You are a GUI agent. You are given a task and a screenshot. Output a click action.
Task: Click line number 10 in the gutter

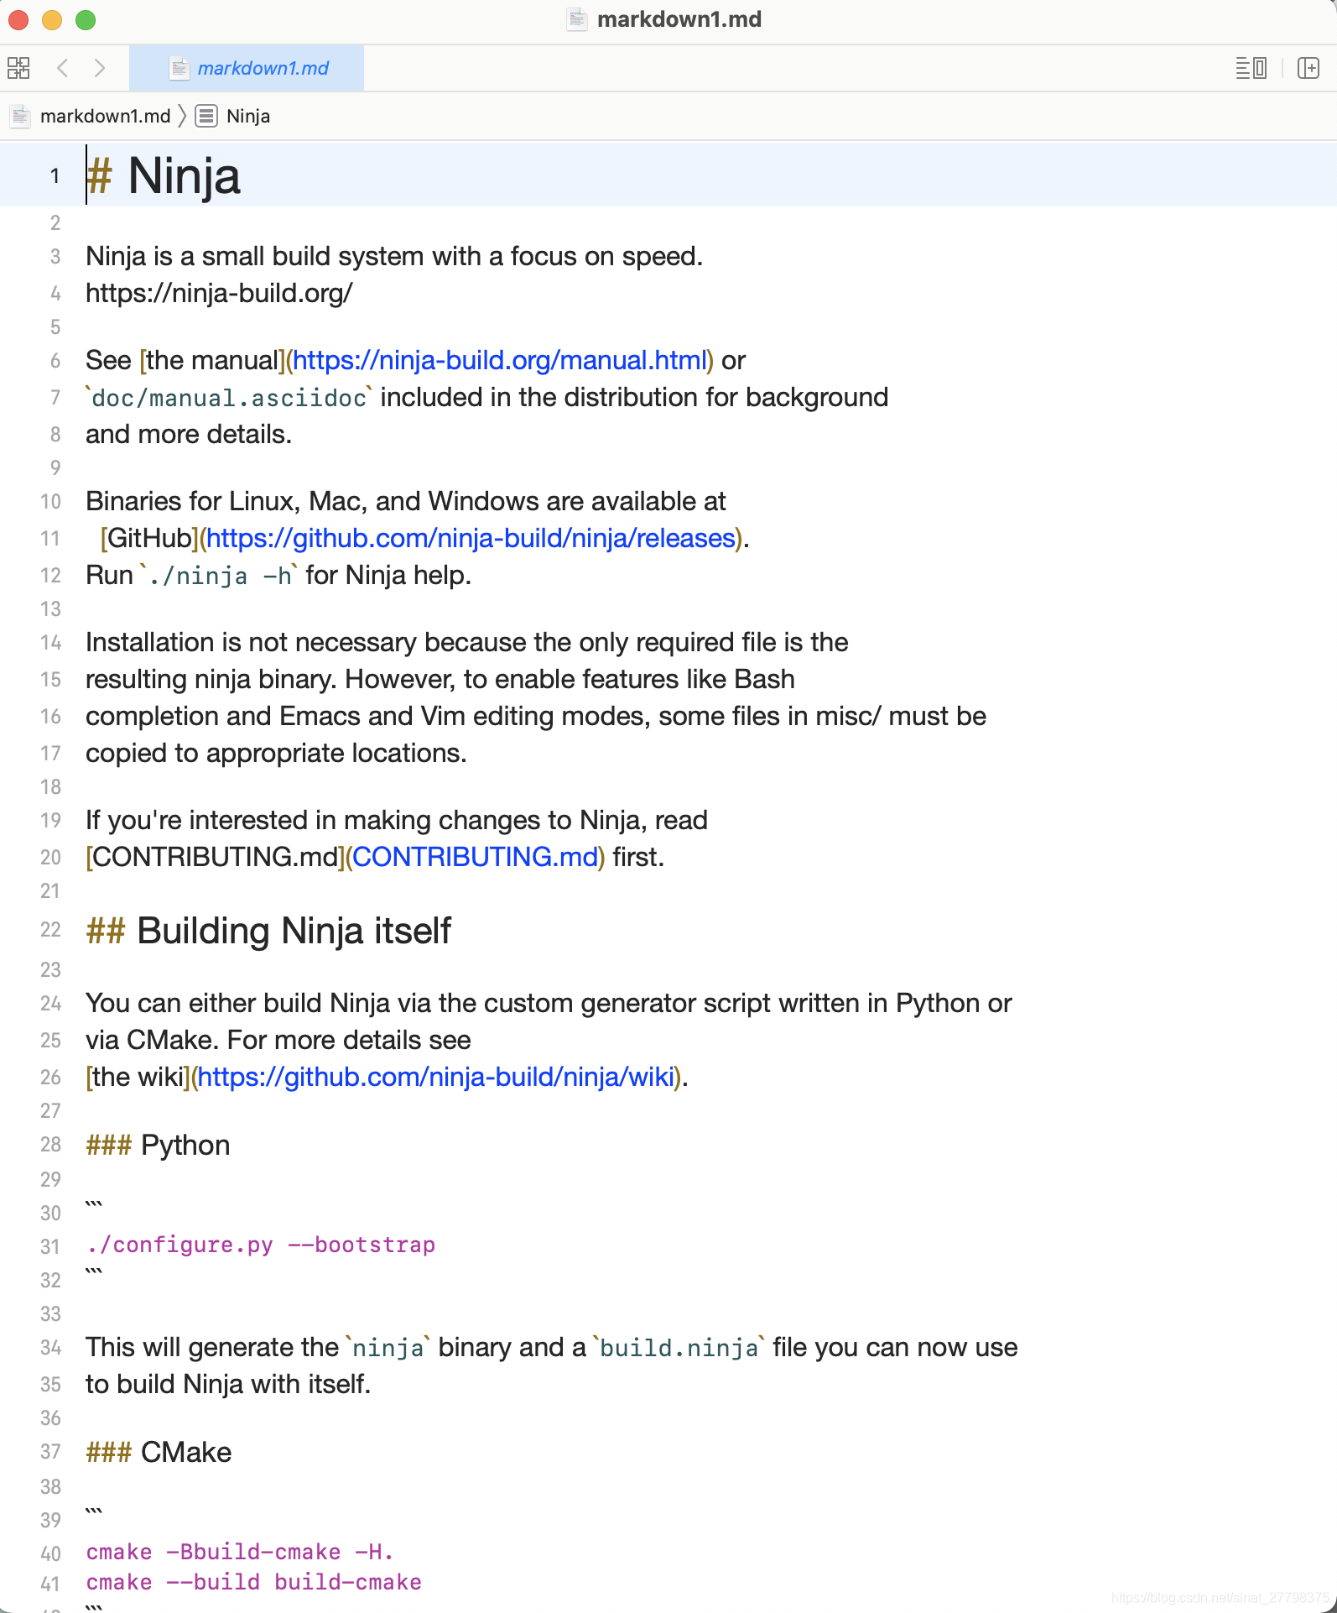pyautogui.click(x=51, y=501)
